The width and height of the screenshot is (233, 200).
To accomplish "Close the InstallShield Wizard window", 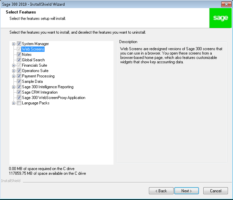I will [226, 4].
